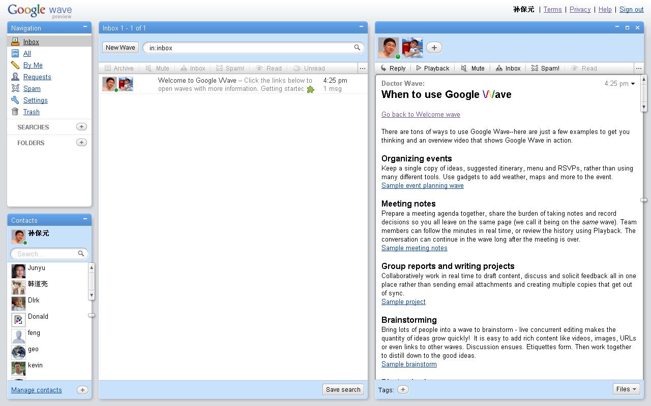651x406 pixels.
Task: Collapse the Navigation panel
Action: coord(85,27)
